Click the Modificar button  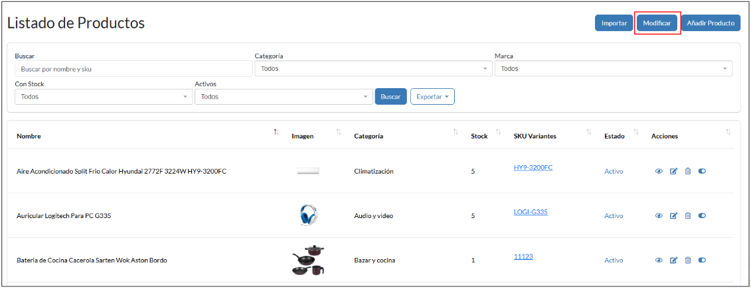pyautogui.click(x=657, y=23)
